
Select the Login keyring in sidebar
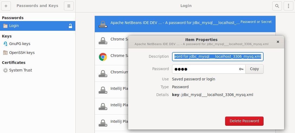[38, 26]
